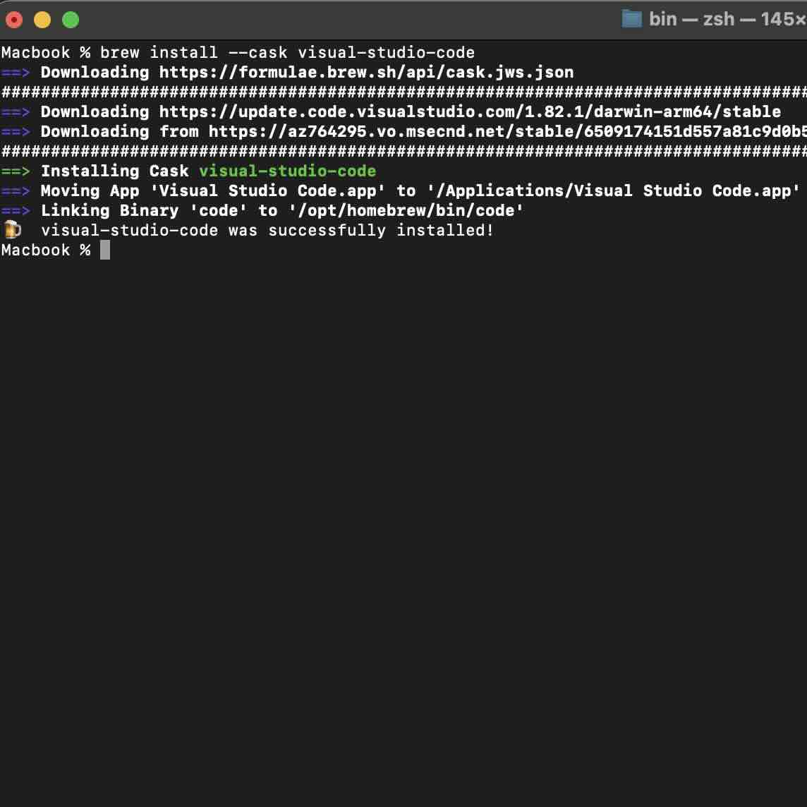Click the second hash progress bar line
Screen dimensions: 807x807
point(403,151)
